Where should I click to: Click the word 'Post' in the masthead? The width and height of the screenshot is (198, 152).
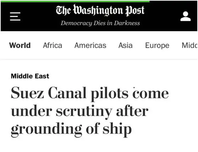click(x=135, y=11)
